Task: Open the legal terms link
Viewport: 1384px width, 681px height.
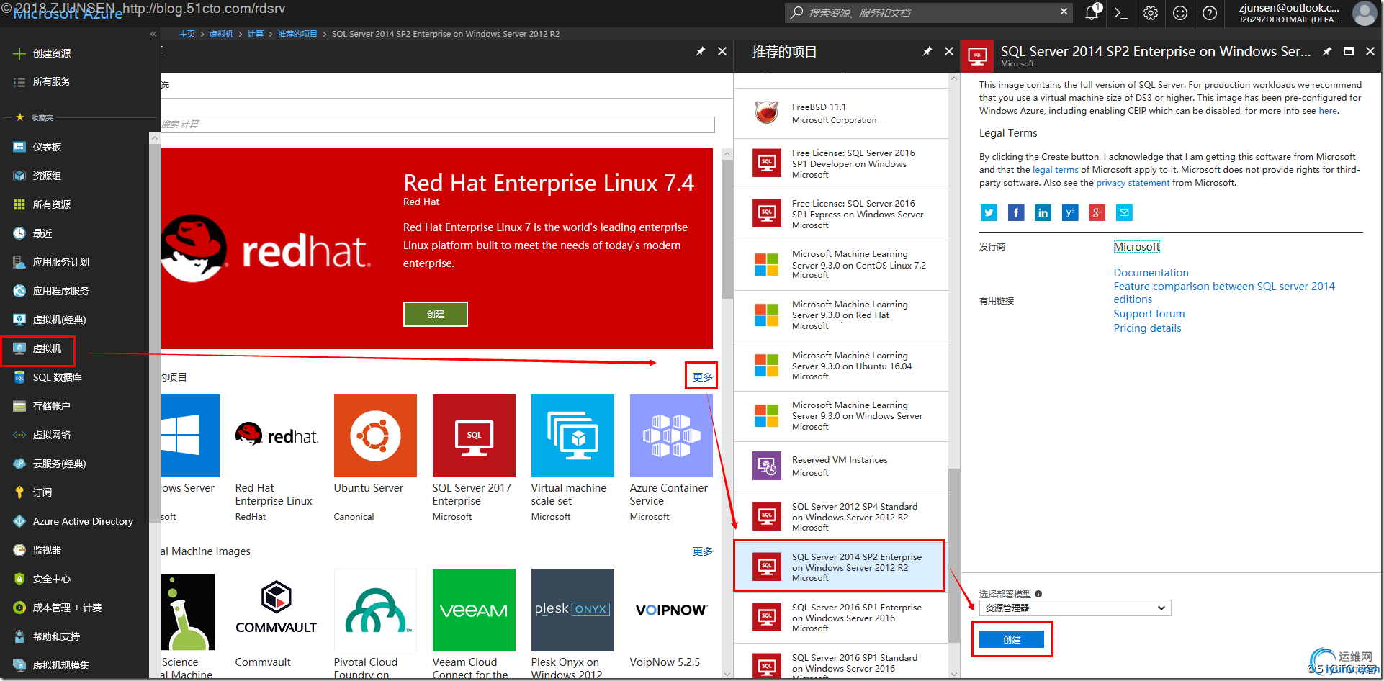Action: pos(1055,170)
